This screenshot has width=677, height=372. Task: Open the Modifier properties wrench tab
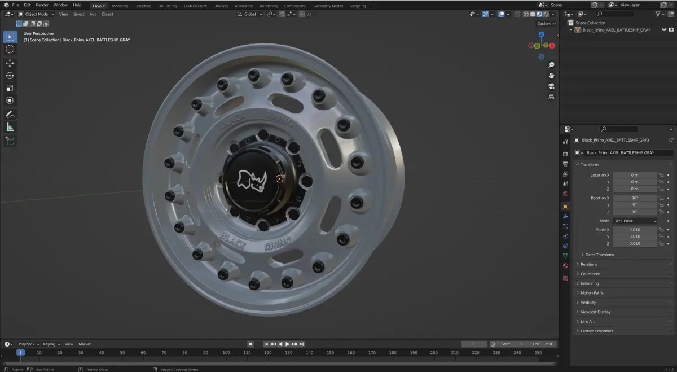point(565,217)
